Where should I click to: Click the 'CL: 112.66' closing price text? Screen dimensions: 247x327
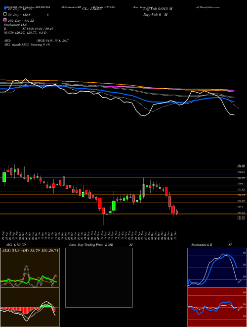92,9
